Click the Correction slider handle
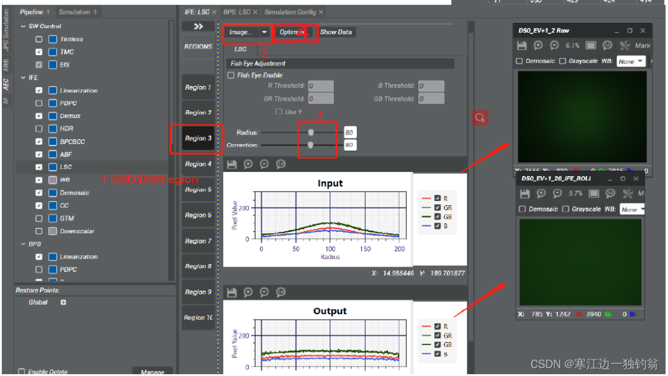The width and height of the screenshot is (668, 376). pos(310,145)
